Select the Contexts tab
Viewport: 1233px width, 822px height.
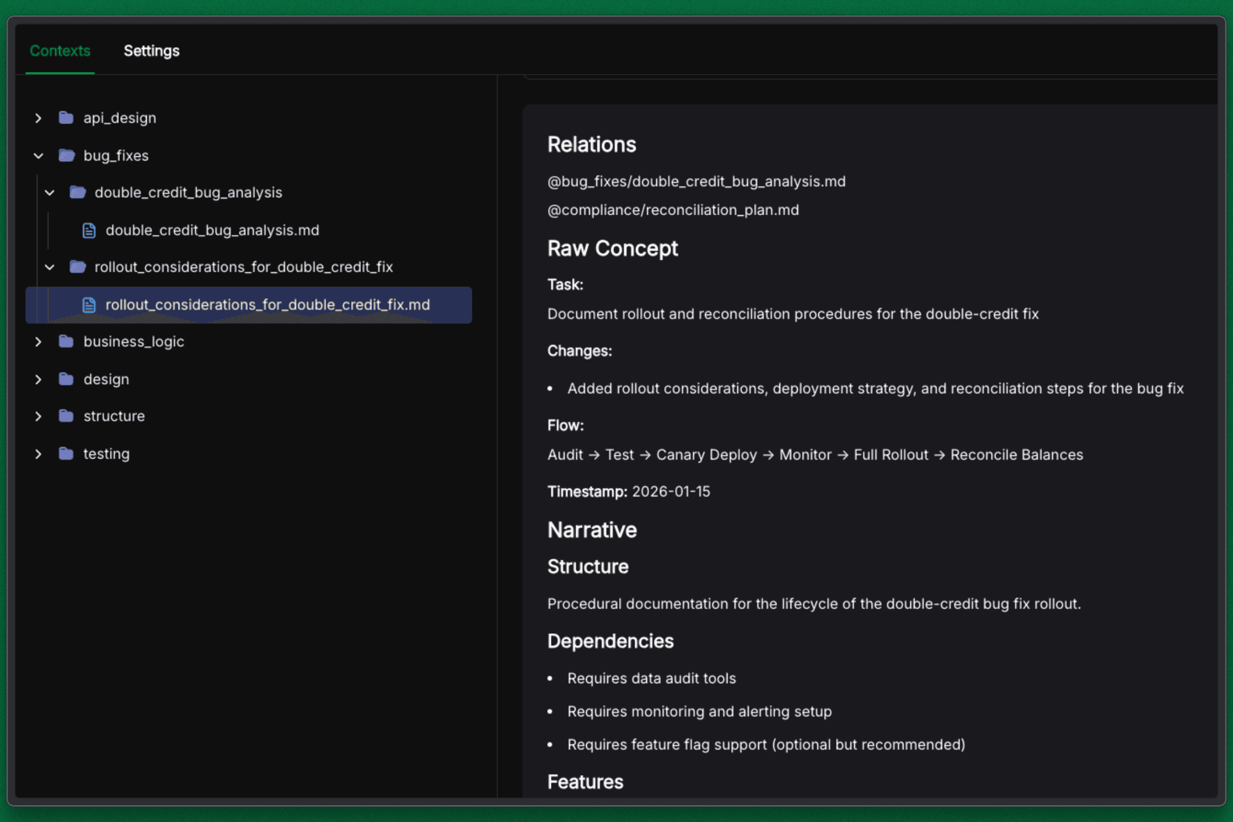(x=60, y=51)
